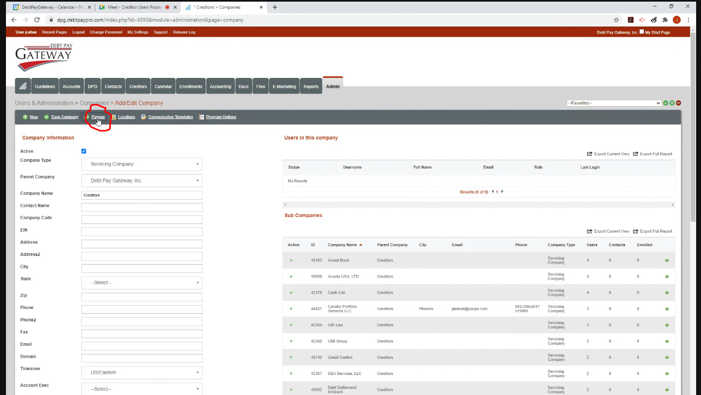The image size is (701, 395).
Task: Open CMI Group row green arrow
Action: point(667,341)
